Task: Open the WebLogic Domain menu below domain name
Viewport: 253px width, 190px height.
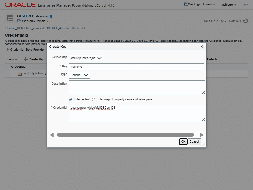Action: pos(35,21)
